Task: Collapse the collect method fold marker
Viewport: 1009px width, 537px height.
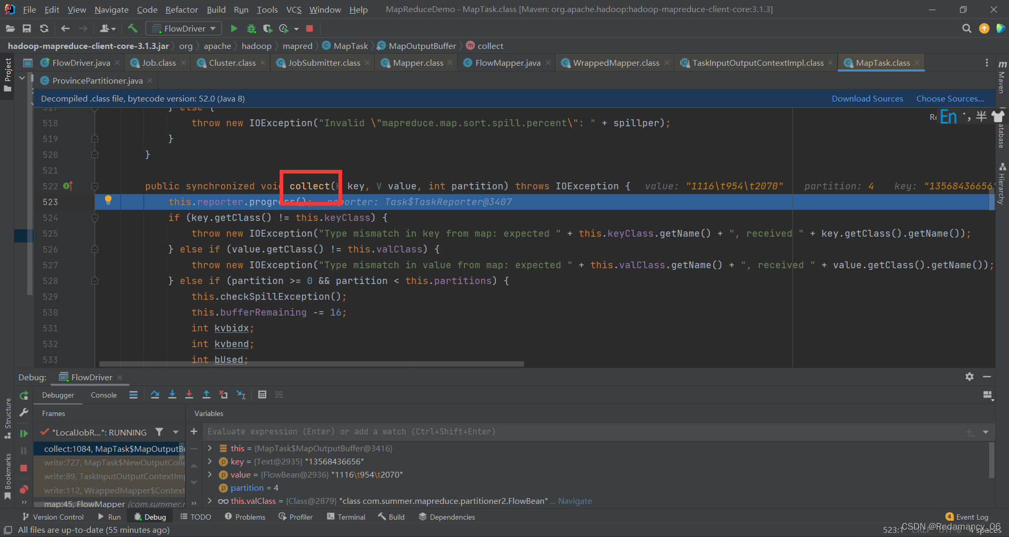Action: pyautogui.click(x=95, y=186)
